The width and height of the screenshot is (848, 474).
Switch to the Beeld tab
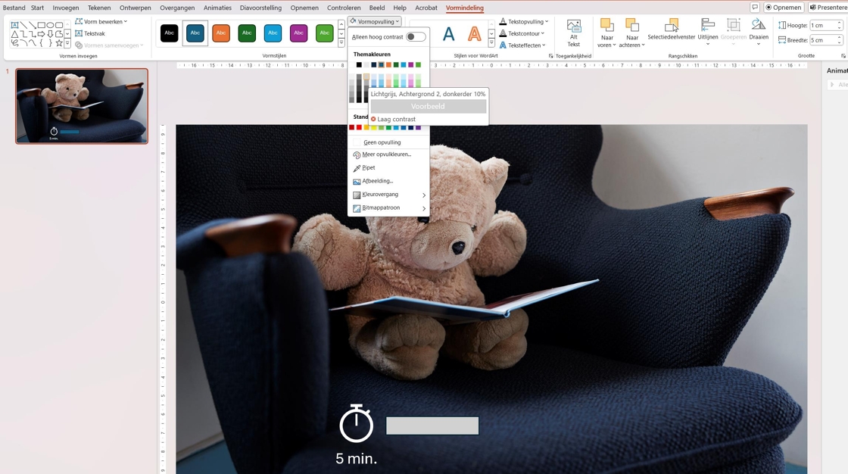pos(377,8)
